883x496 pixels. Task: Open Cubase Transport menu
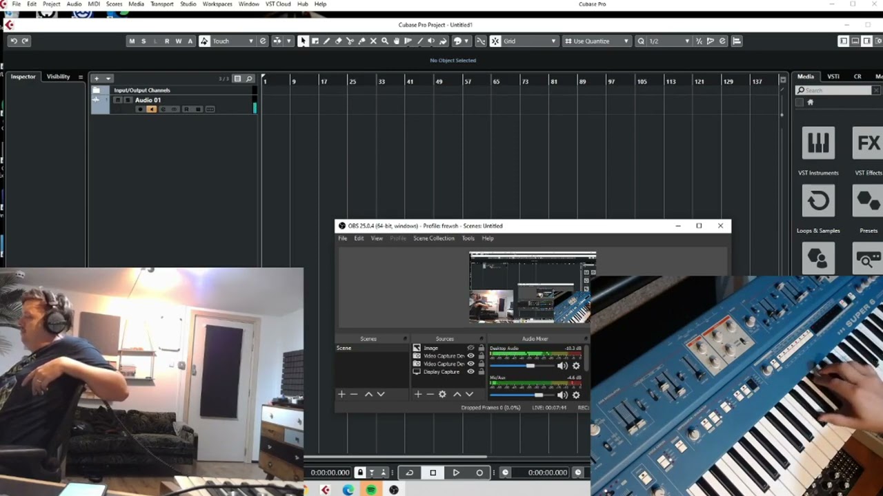[x=162, y=4]
